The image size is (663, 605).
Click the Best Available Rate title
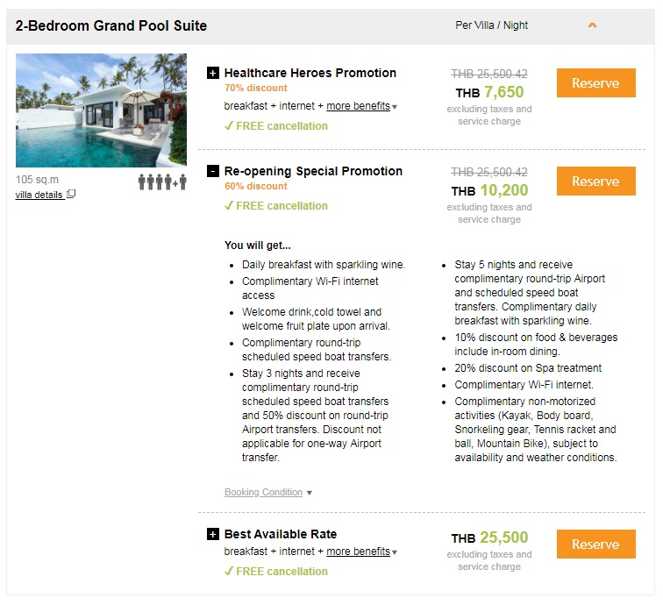pyautogui.click(x=281, y=535)
